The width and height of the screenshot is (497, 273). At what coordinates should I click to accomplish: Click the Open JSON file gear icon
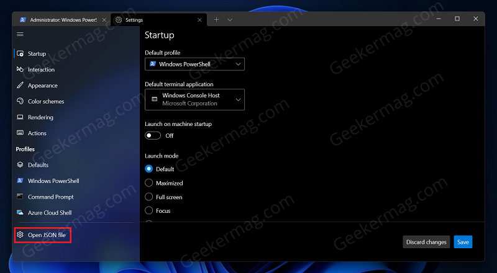pos(20,235)
